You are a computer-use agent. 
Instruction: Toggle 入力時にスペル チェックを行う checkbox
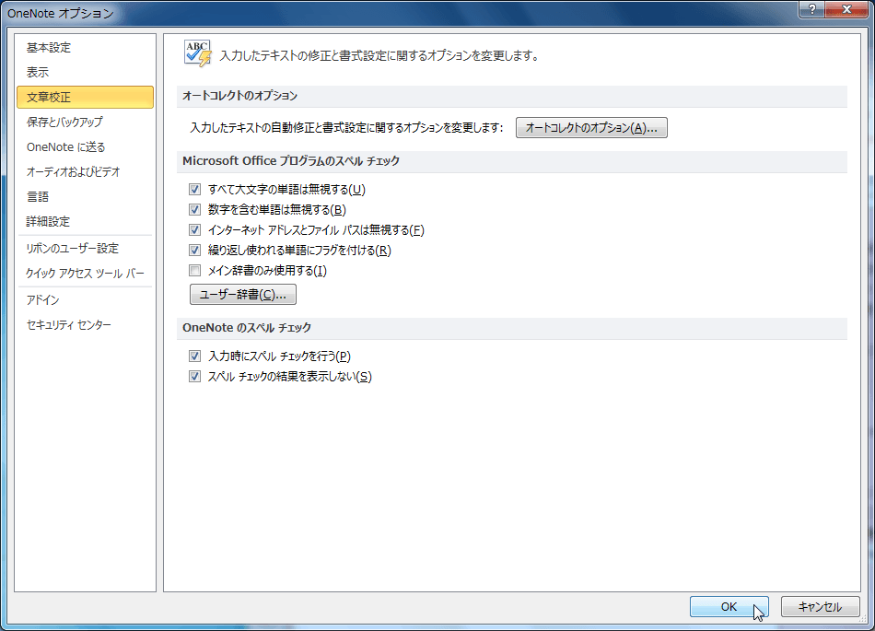(x=194, y=356)
